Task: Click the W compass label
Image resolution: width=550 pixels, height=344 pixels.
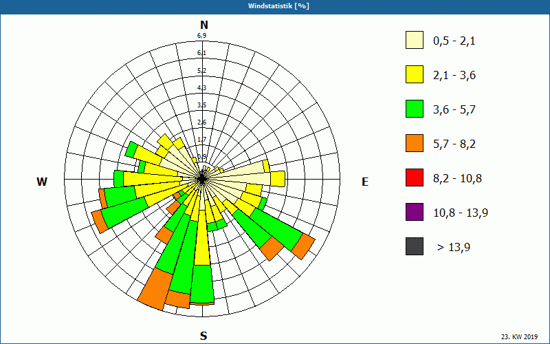Action: [42, 182]
